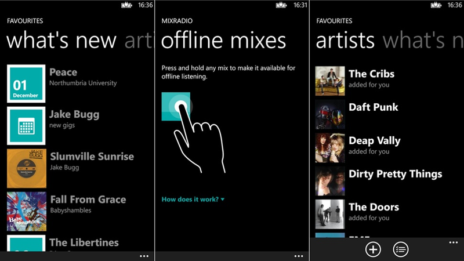Open The Libertines entry
Image resolution: width=464 pixels, height=261 pixels.
click(x=84, y=242)
